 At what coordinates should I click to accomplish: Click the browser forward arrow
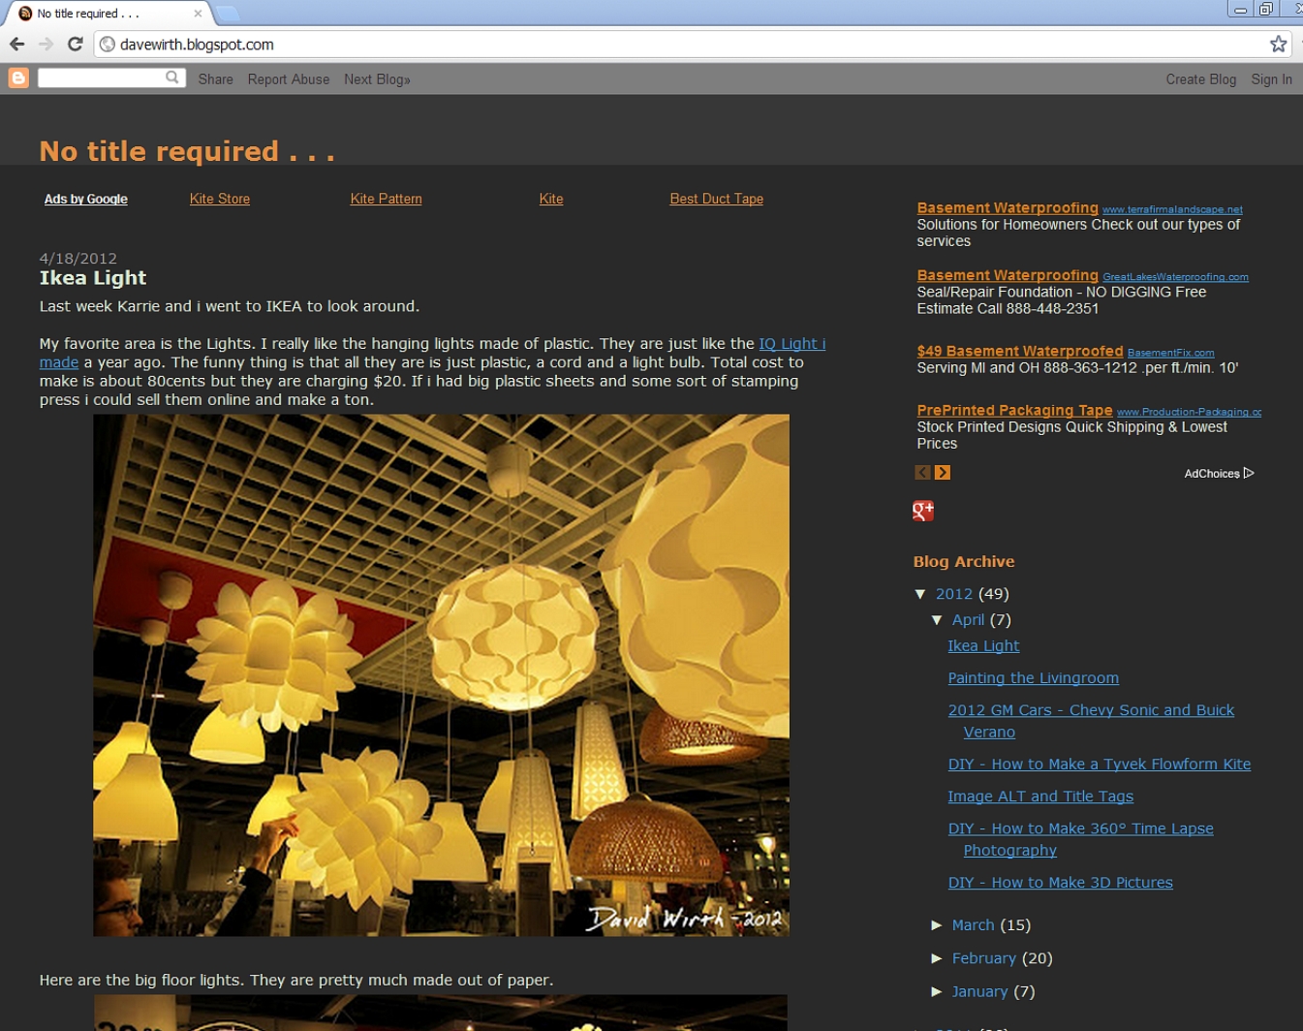pyautogui.click(x=46, y=44)
